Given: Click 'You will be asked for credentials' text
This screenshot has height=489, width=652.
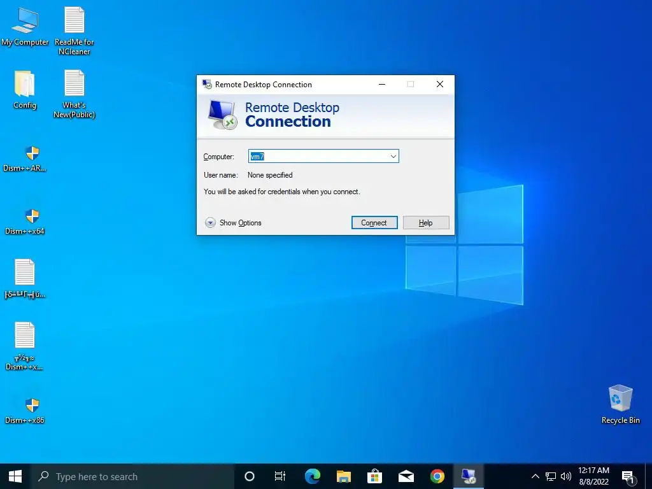Looking at the screenshot, I should point(282,192).
